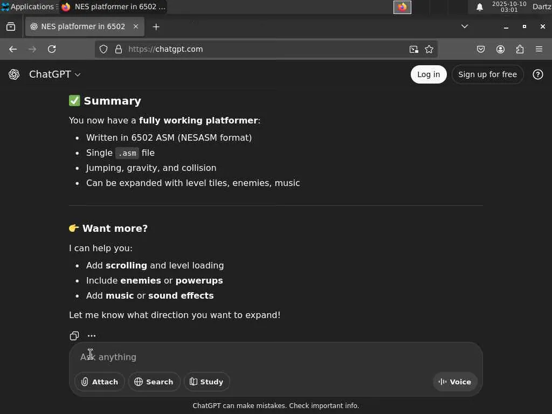Screen dimensions: 552x414
Task: Open the Firefox account icon
Action: tap(500, 49)
